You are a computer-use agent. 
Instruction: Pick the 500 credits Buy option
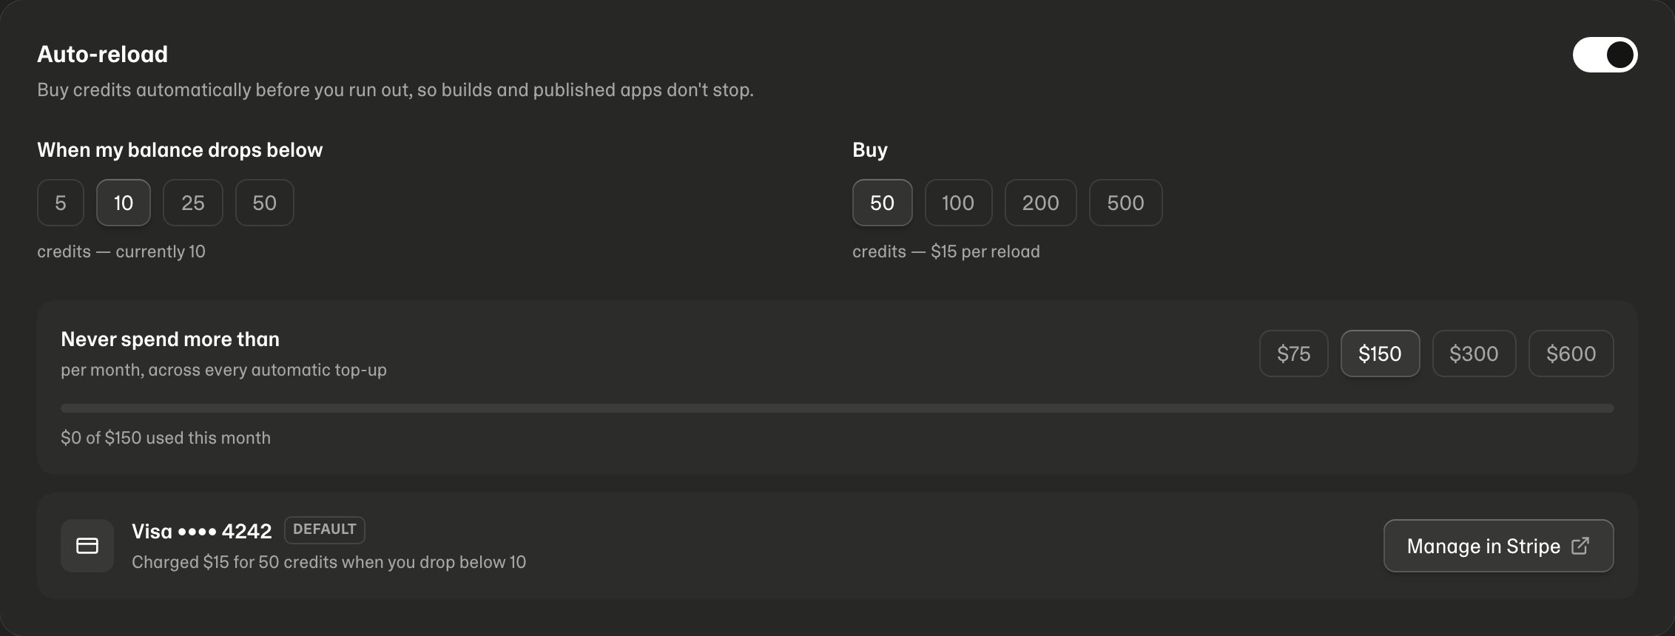1126,203
